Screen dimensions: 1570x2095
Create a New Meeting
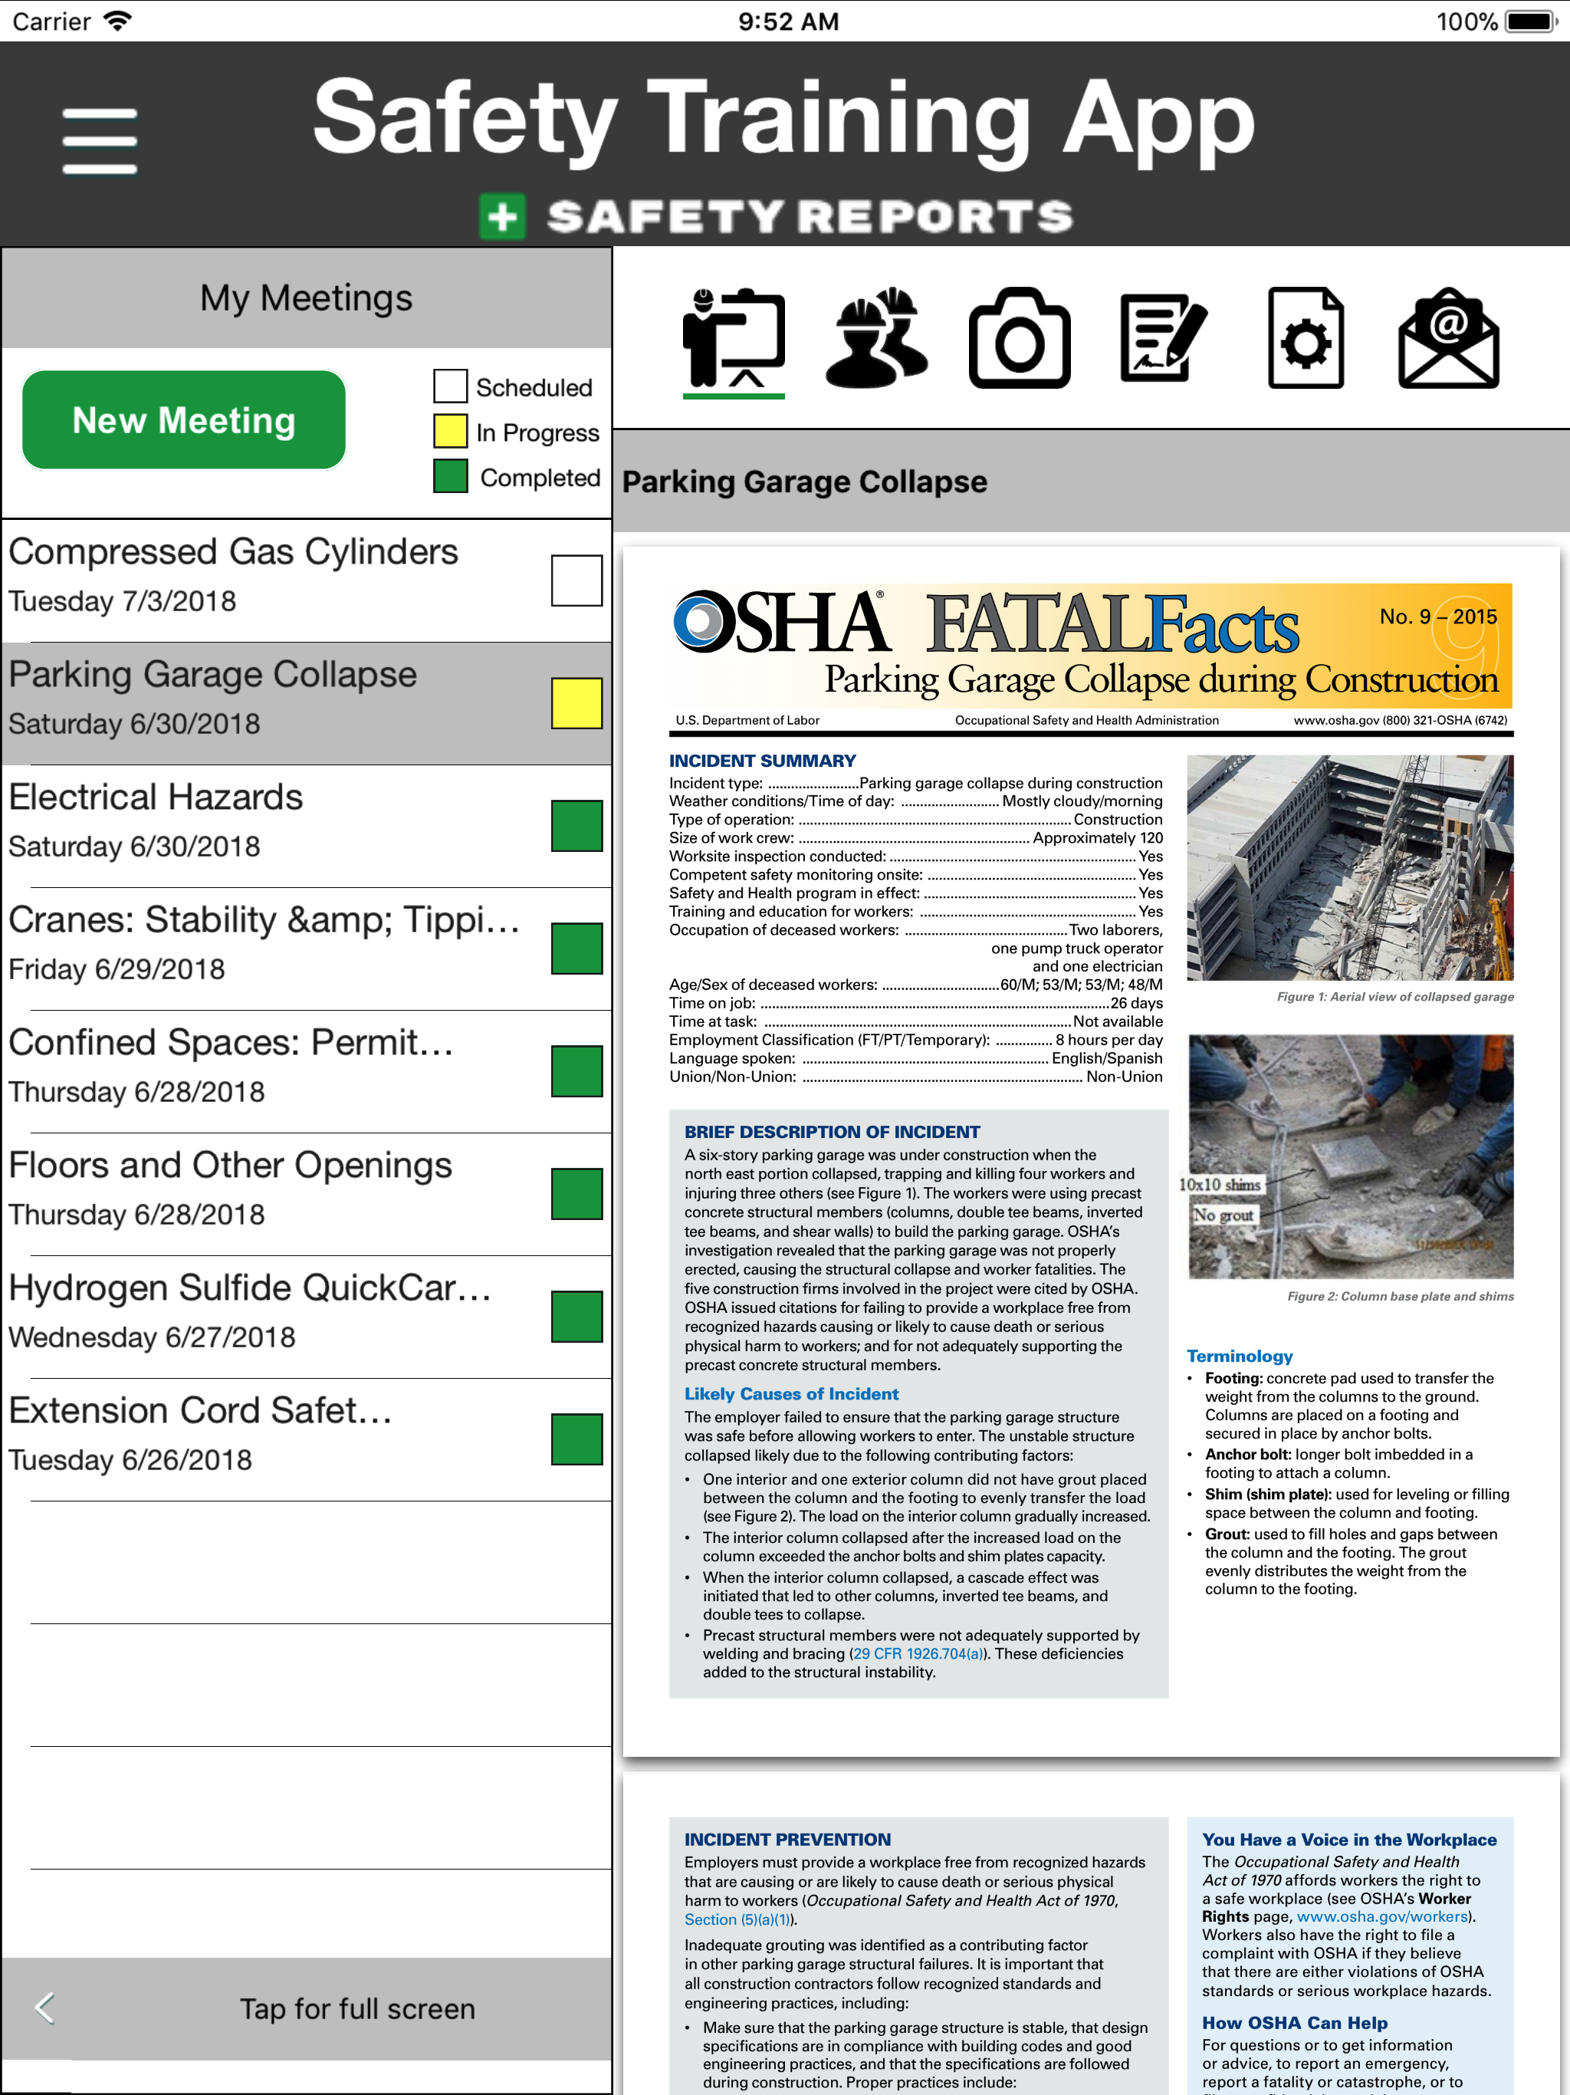coord(184,419)
